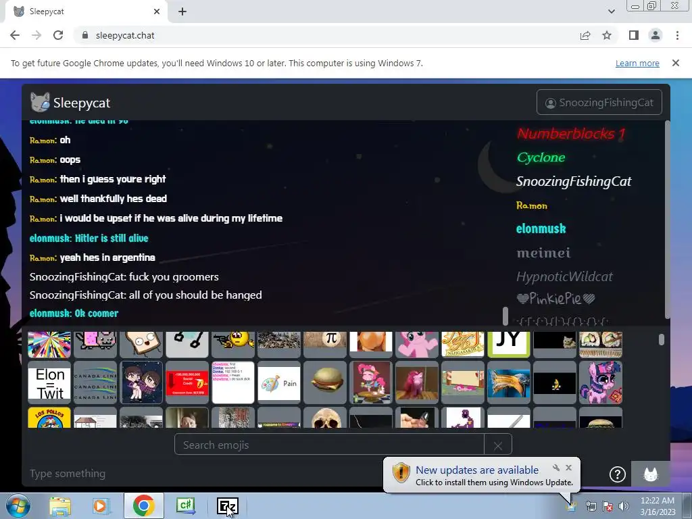Click the Sleepycat cat logo
692x519 pixels.
(x=40, y=103)
